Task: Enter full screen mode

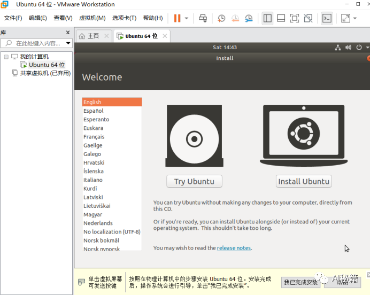Action: coord(295,18)
